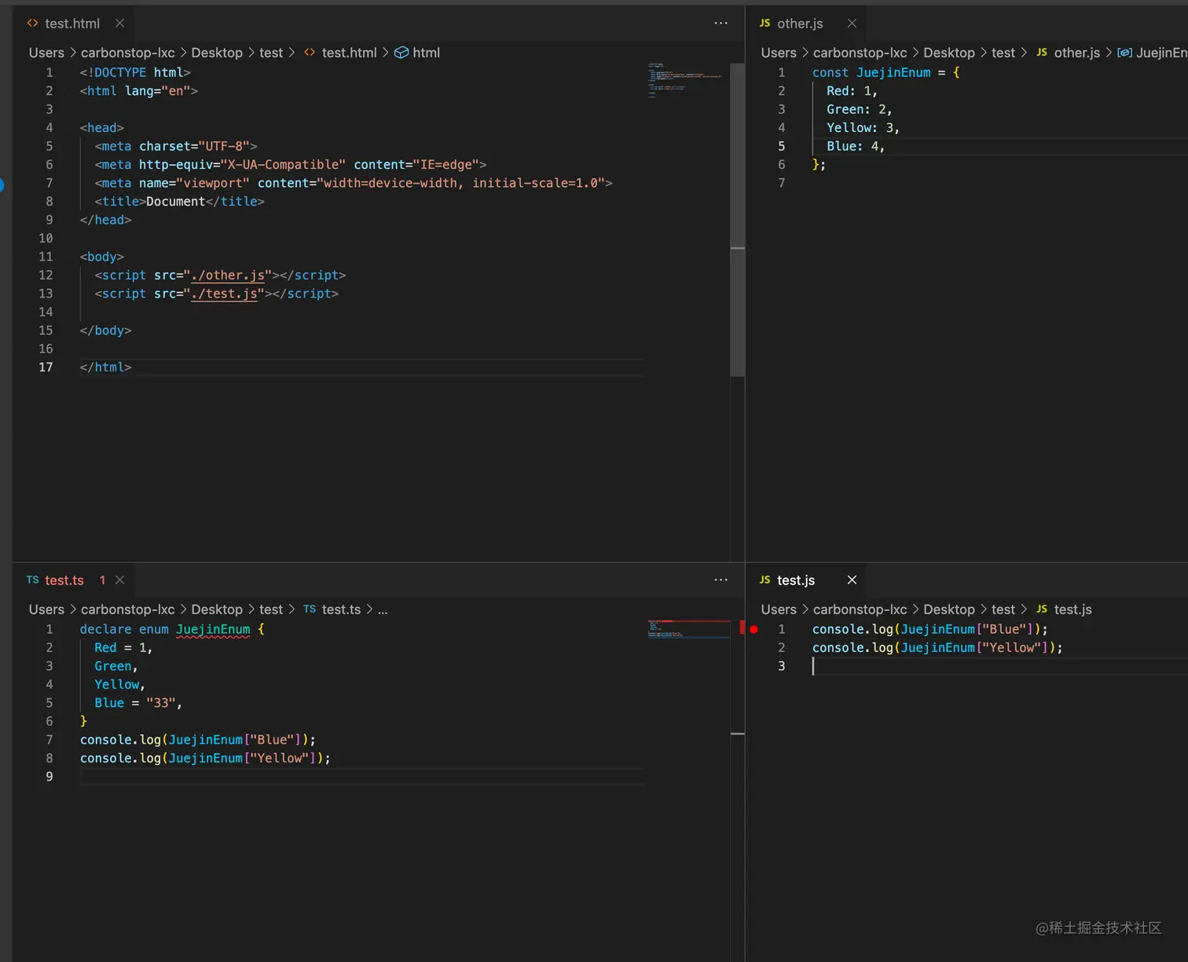Click the html symbol in the test.html breadcrumb
The height and width of the screenshot is (962, 1188).
(426, 53)
